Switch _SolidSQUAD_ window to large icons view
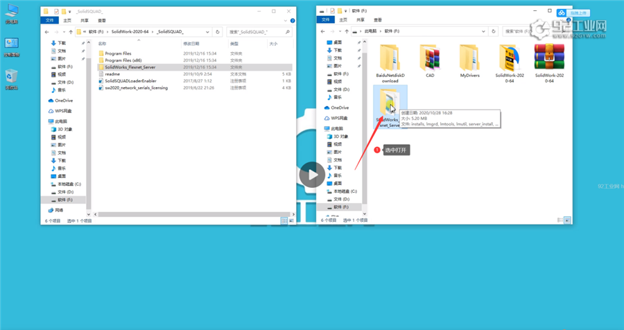The width and height of the screenshot is (624, 330). point(291,220)
